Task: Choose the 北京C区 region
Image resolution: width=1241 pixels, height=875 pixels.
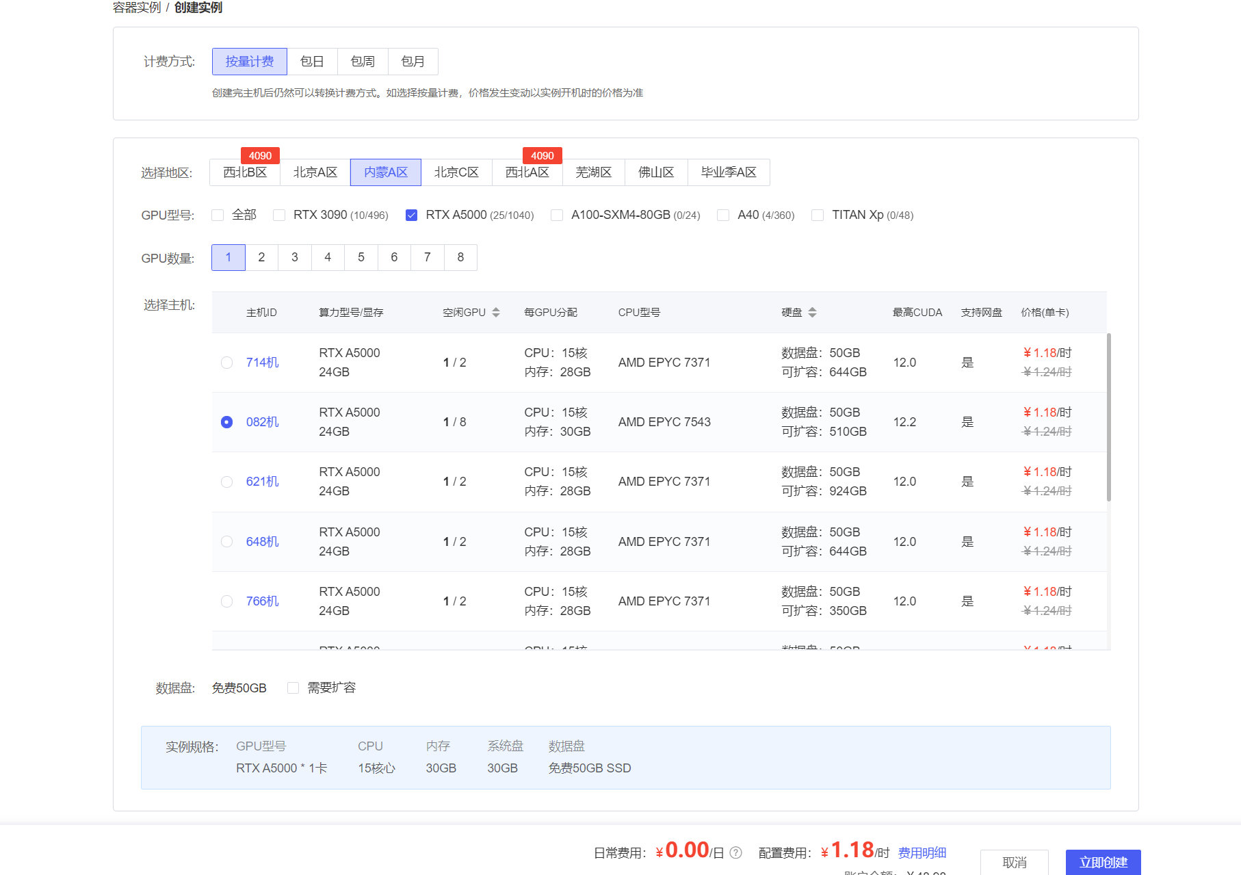Action: (x=456, y=172)
